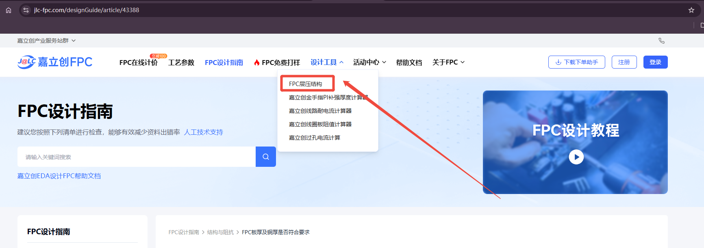This screenshot has width=704, height=248.
Task: Click the sidebar FPC设计指南 heading
Action: 49,232
